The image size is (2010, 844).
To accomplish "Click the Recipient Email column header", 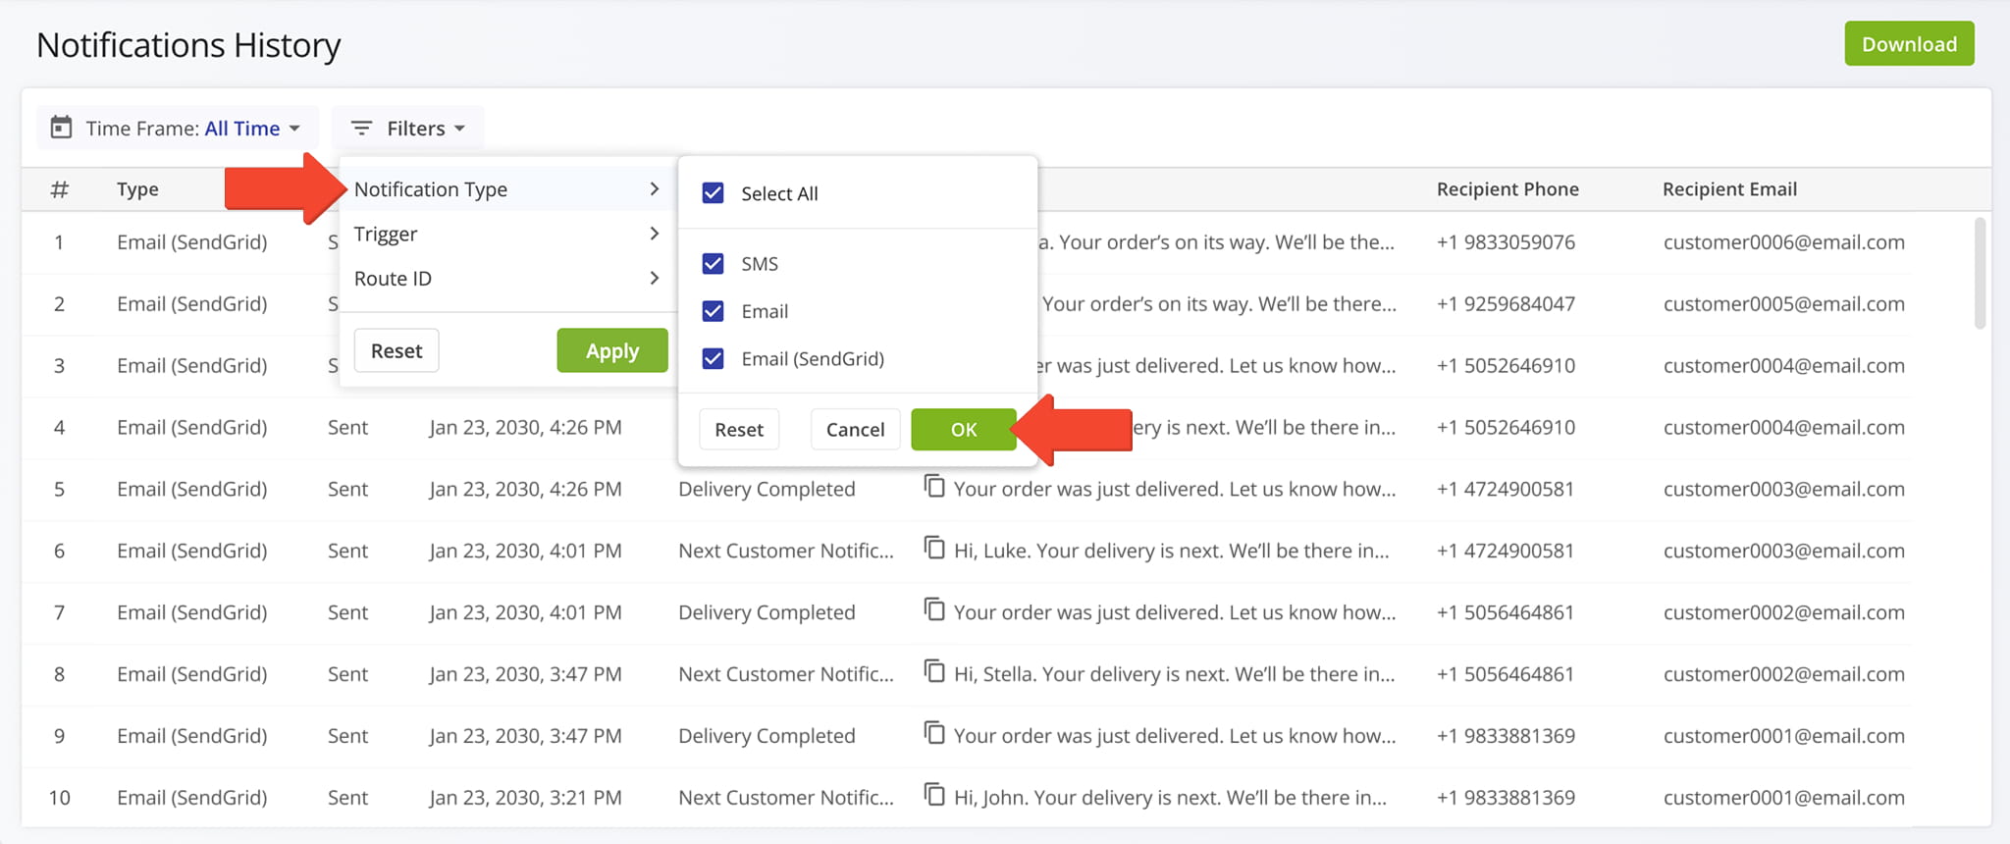I will point(1729,189).
